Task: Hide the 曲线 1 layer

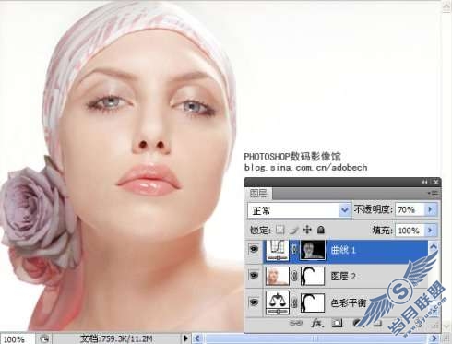Action: (x=254, y=249)
